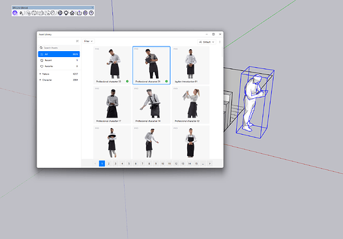Select the gesturing waiter in bottom row
This screenshot has height=239, width=343.
click(151, 142)
